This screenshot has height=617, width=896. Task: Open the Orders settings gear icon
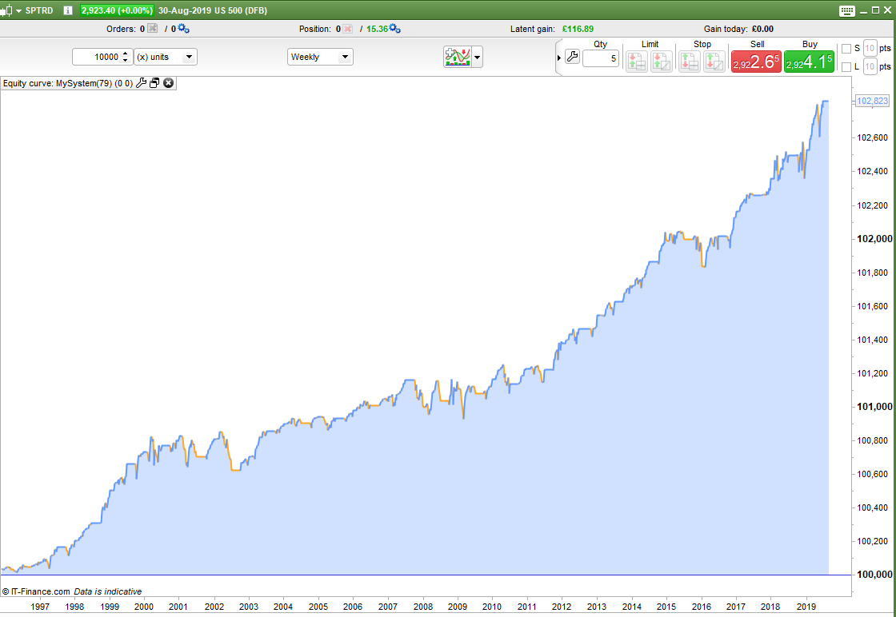pos(183,28)
